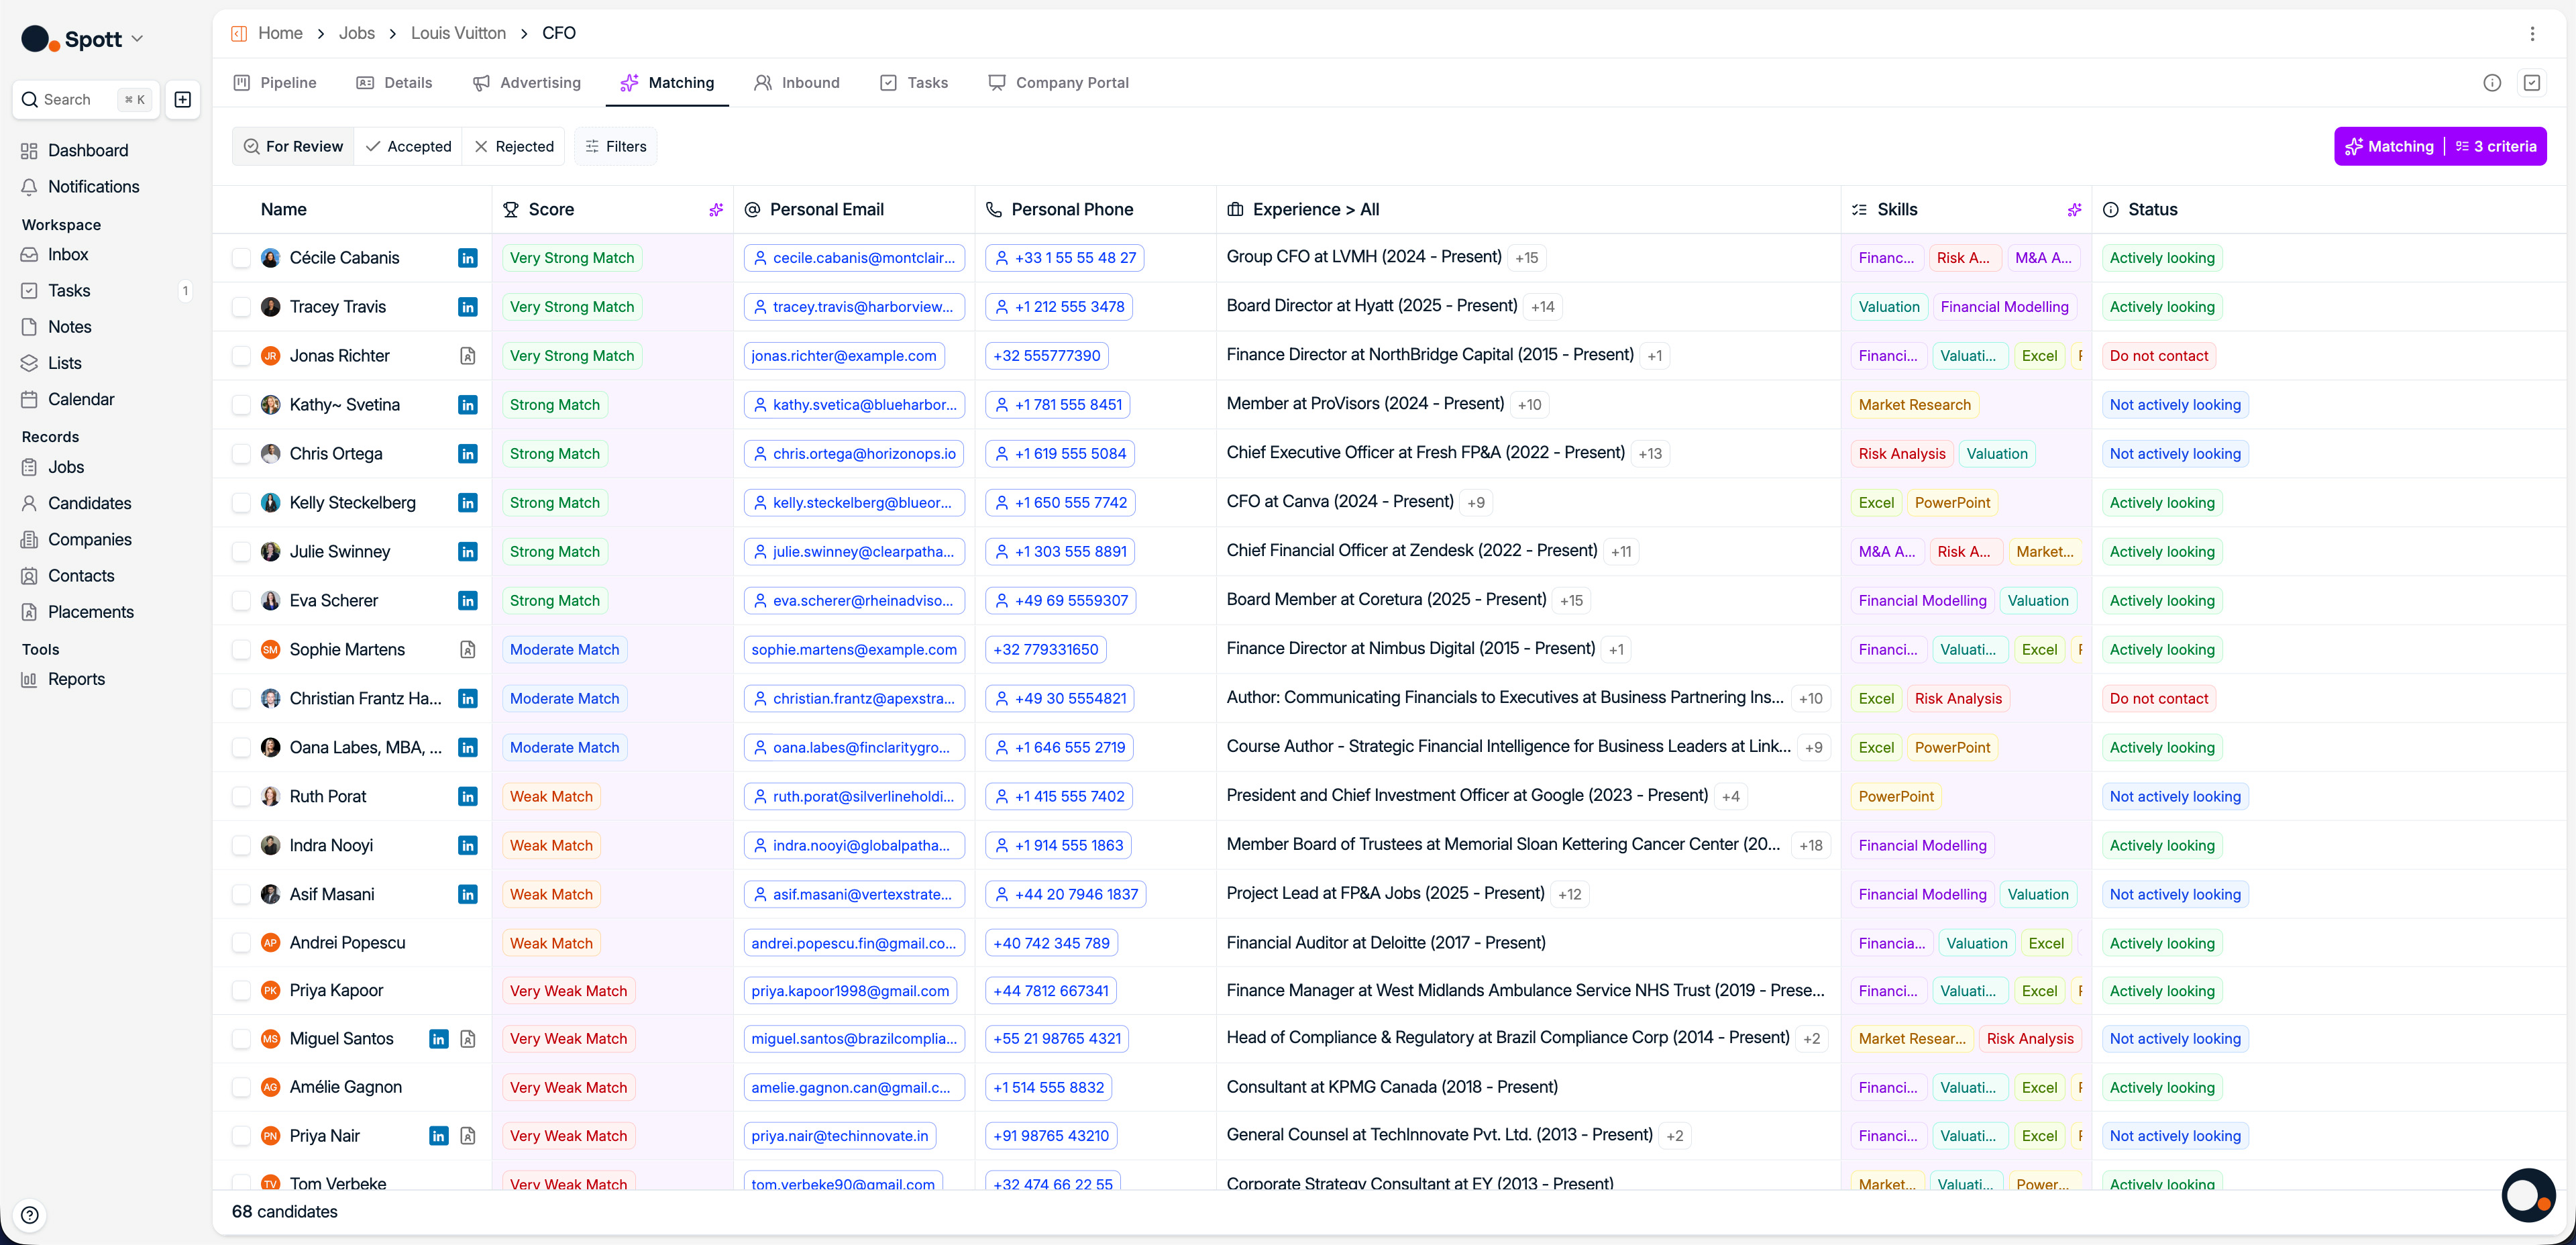Click the help icon at bottom left
The width and height of the screenshot is (2576, 1245).
point(29,1215)
